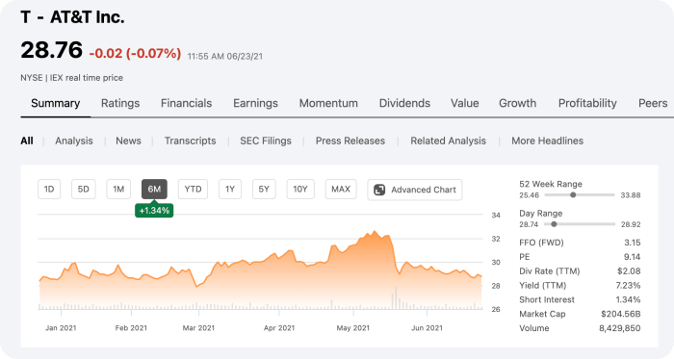Viewport: 674px width, 359px height.
Task: Click the Day Range slider dot
Action: pyautogui.click(x=554, y=224)
